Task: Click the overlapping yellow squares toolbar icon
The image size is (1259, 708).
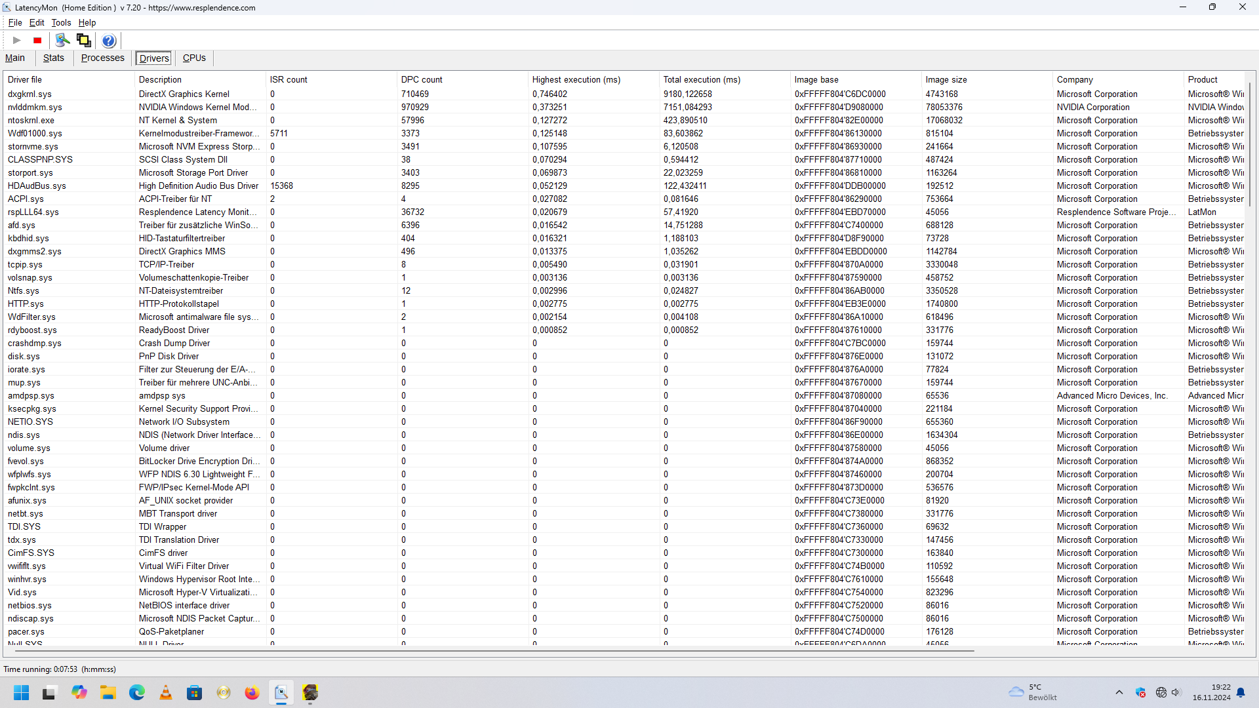Action: pyautogui.click(x=84, y=41)
